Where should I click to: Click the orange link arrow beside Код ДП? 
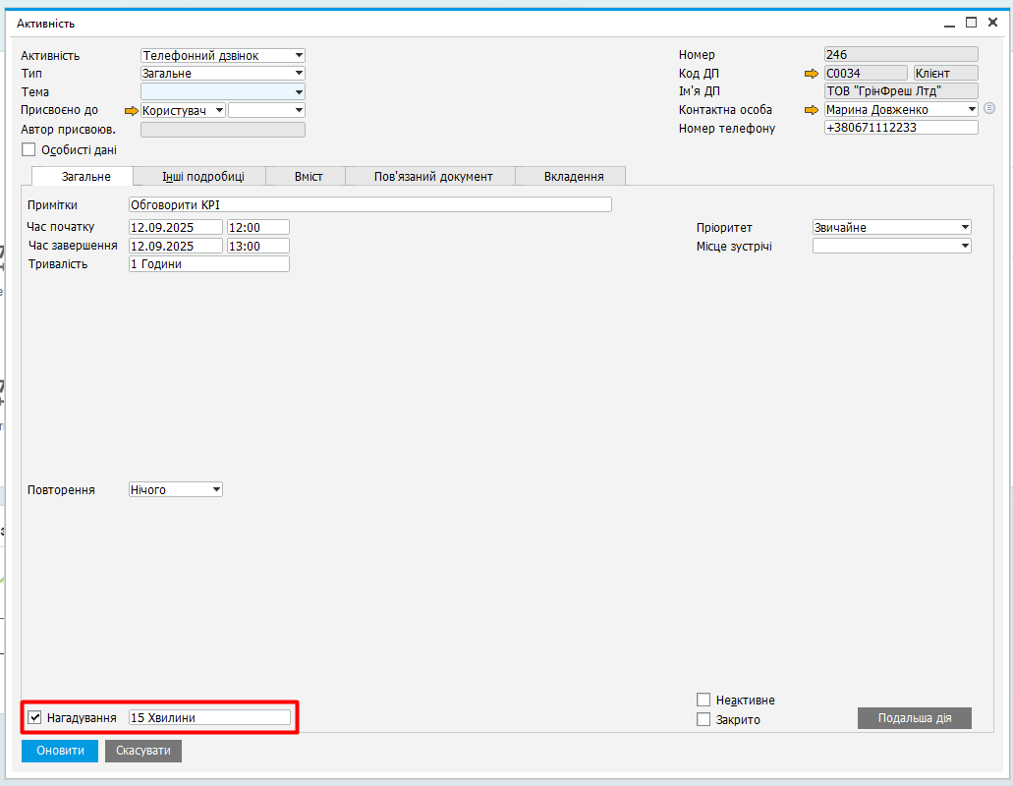click(811, 73)
